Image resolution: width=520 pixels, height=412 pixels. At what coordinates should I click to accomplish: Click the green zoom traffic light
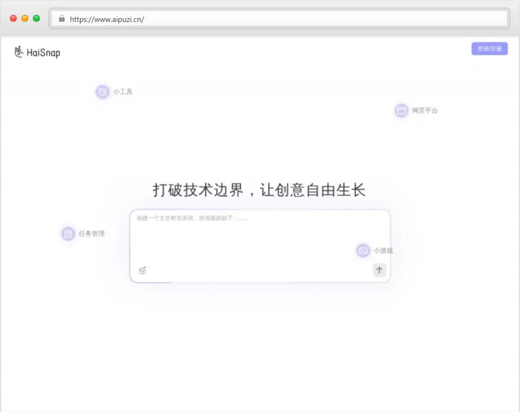35,19
